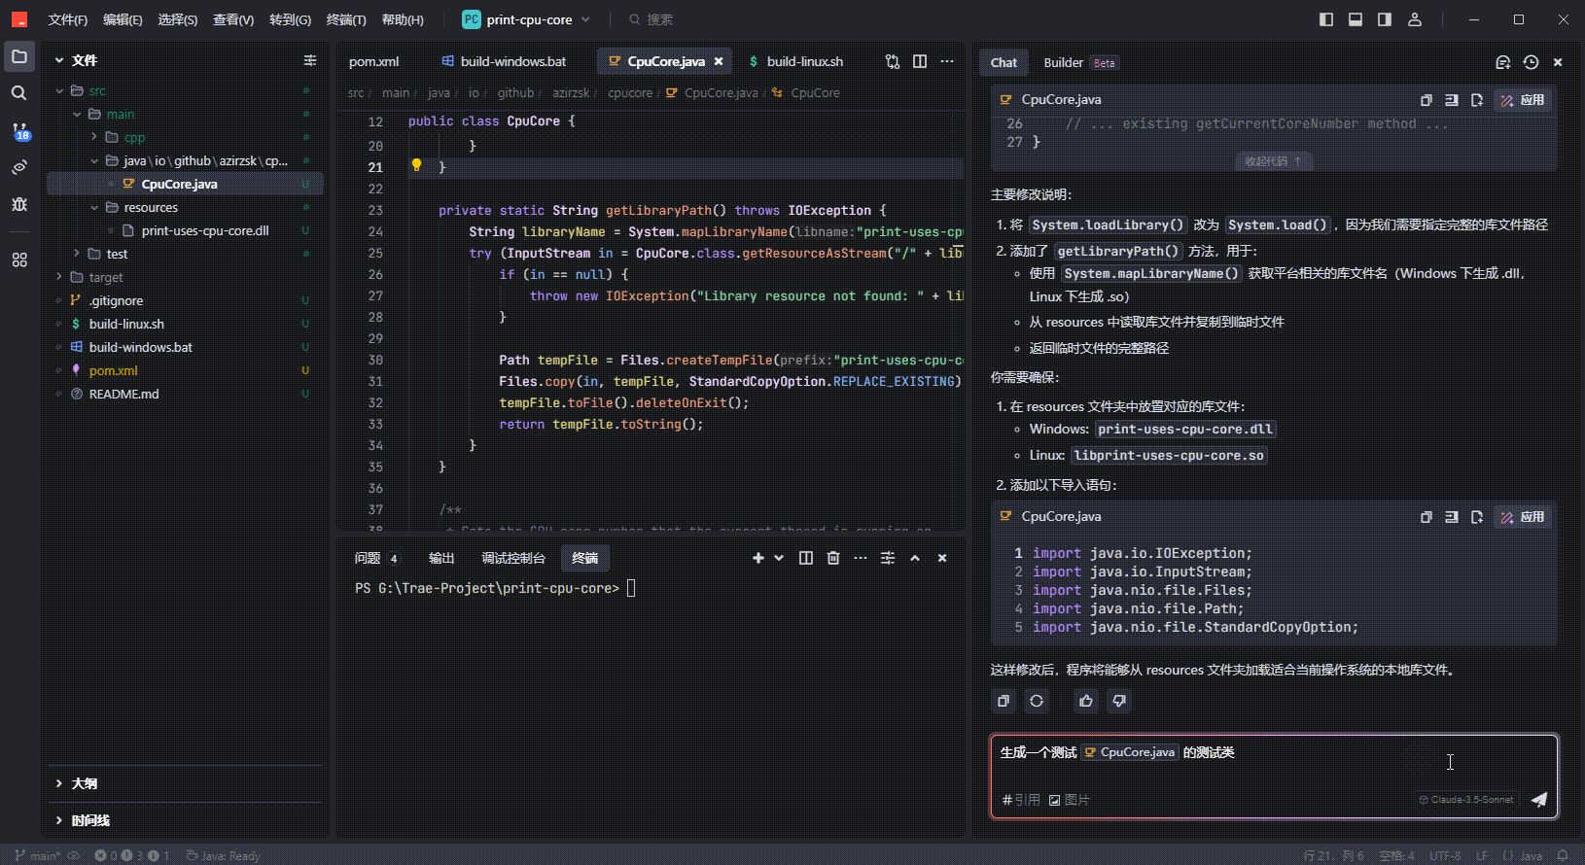The width and height of the screenshot is (1585, 865).
Task: Start a new chat session
Action: point(1502,62)
